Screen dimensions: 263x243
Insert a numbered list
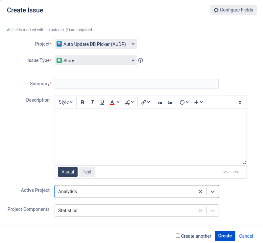pyautogui.click(x=170, y=102)
